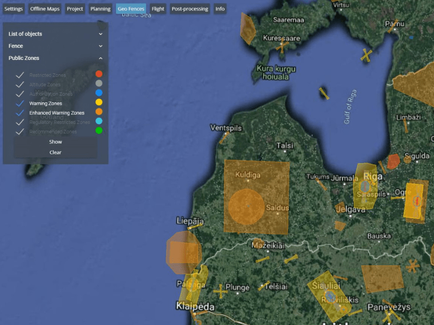The width and height of the screenshot is (434, 325).
Task: Click the octagonal orange zone near Liepāja
Action: [183, 252]
